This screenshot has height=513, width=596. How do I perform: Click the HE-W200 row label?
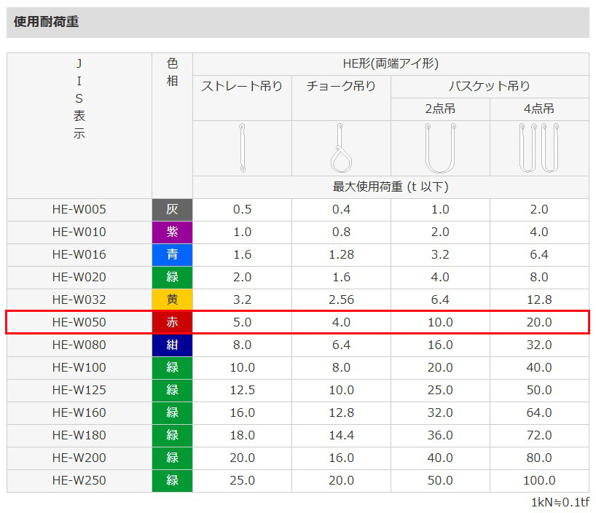tap(79, 458)
